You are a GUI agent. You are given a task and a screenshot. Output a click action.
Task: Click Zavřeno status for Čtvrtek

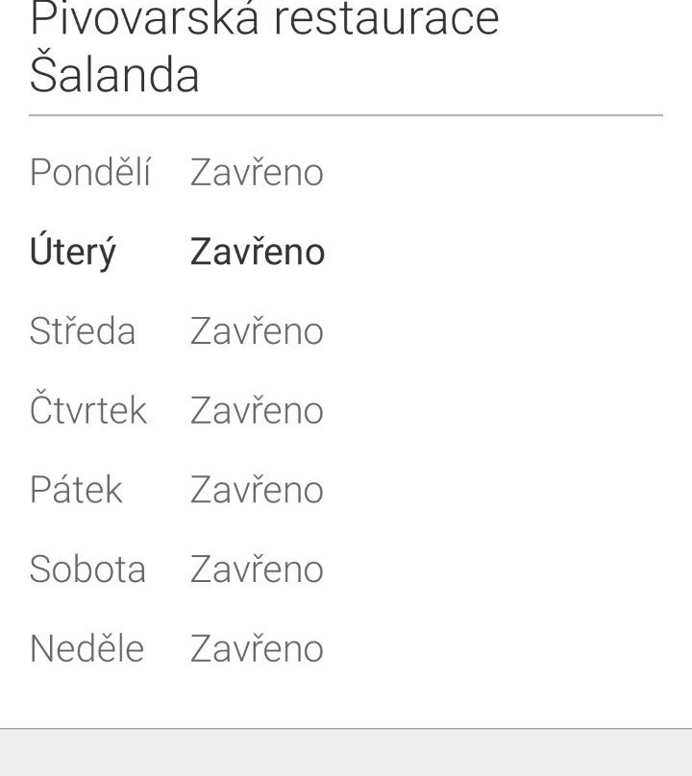(257, 411)
